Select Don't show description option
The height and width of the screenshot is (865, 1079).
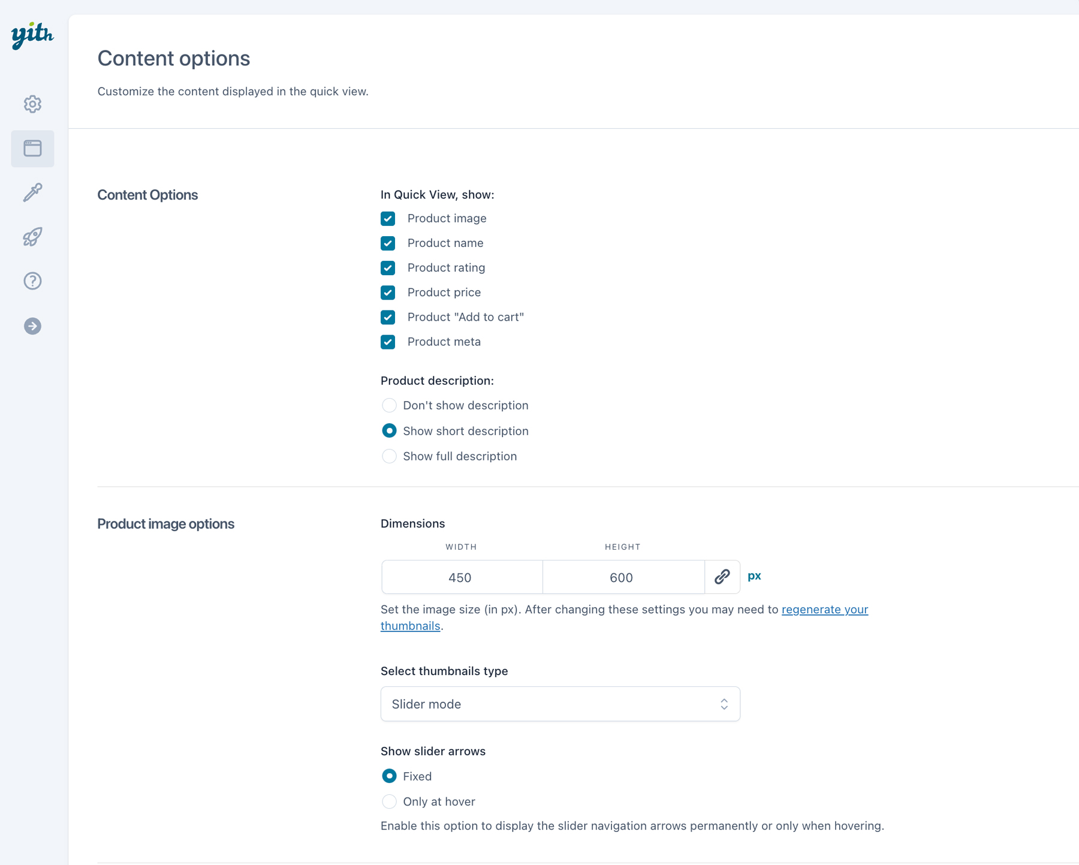(x=389, y=406)
